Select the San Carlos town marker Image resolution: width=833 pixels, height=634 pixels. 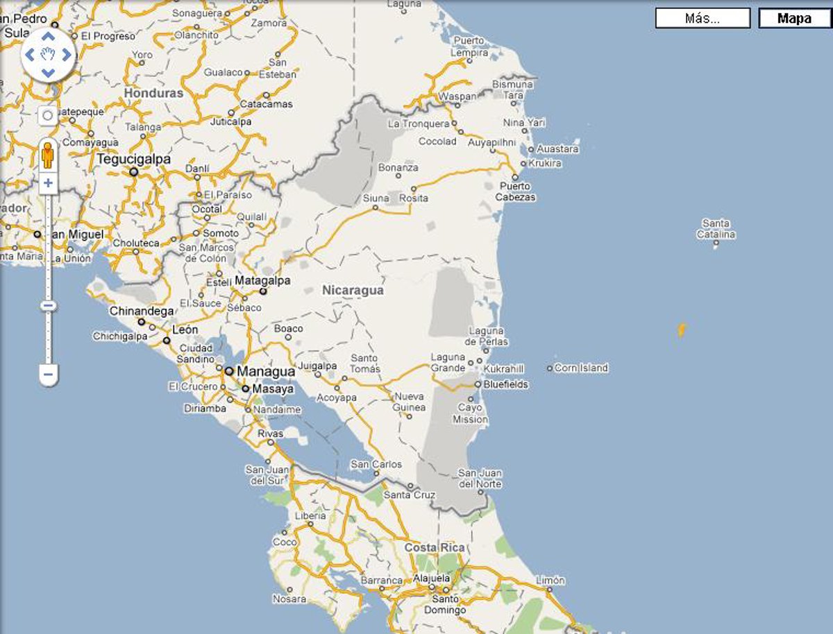tap(376, 474)
